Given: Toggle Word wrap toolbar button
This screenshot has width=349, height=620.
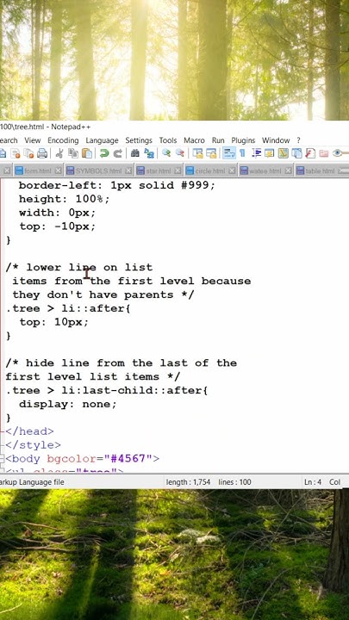Looking at the screenshot, I should [228, 153].
